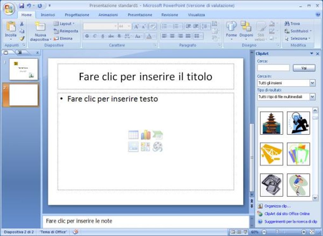Viewport: 323px width, 236px height.
Task: Insert a chart from placeholder icon
Action: 146,135
